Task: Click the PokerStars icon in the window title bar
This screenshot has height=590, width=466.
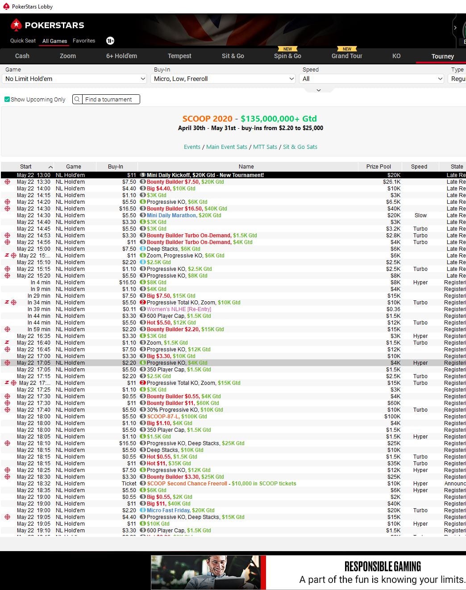Action: point(6,6)
